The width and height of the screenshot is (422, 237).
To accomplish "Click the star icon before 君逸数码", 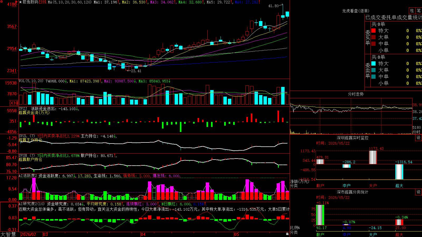I will (21, 2).
